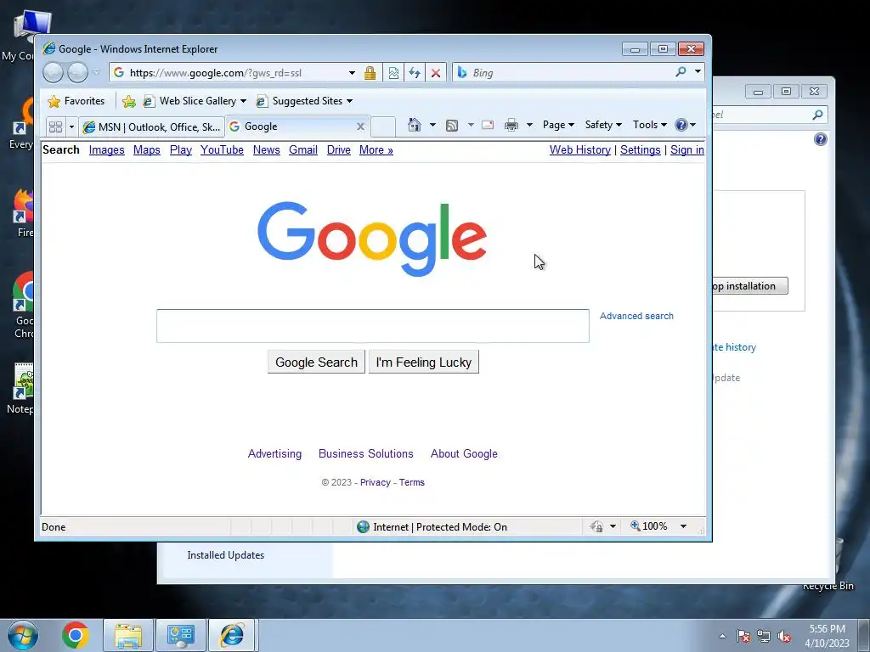Open Windows Explorer folder in taskbar
Screen dimensions: 870x652
click(128, 636)
